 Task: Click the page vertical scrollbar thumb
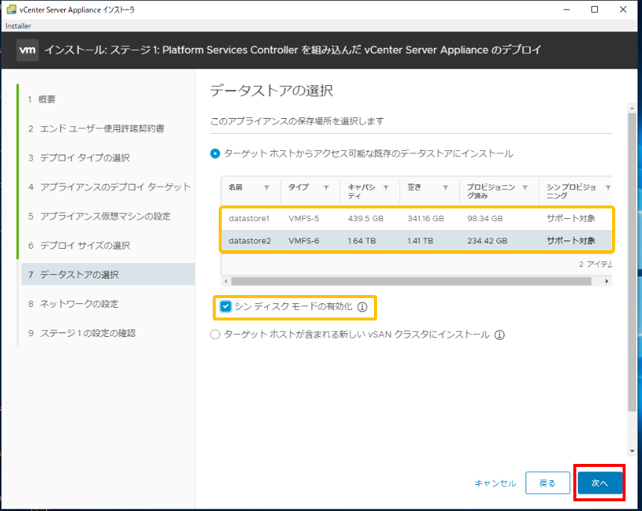(x=632, y=262)
